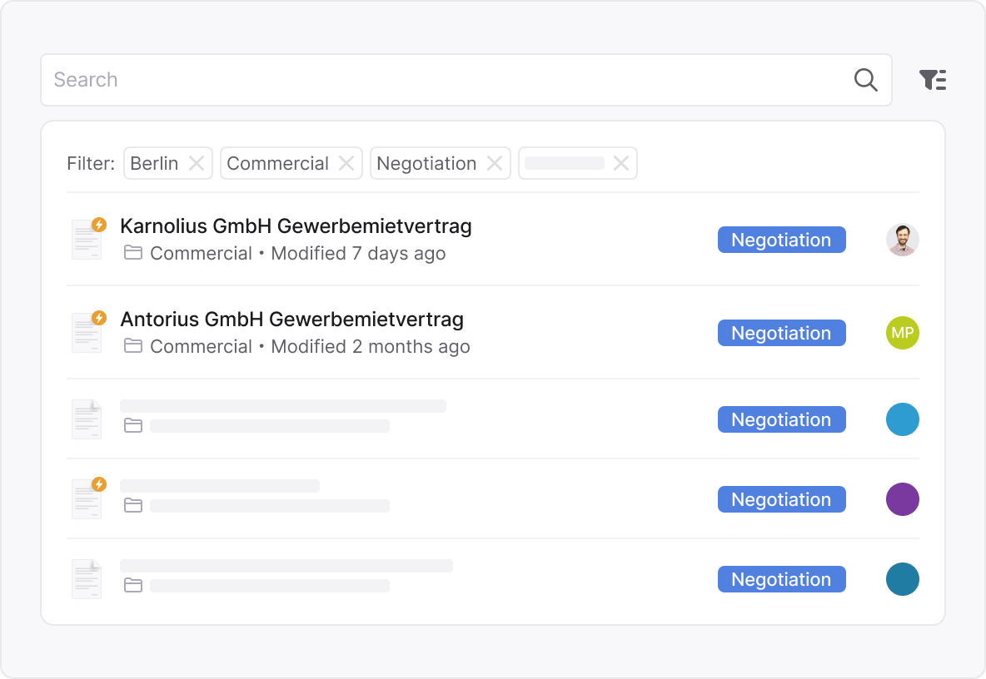Open Antorius GmbH Gewerbemietvertrag document
The height and width of the screenshot is (679, 986).
pyautogui.click(x=291, y=319)
